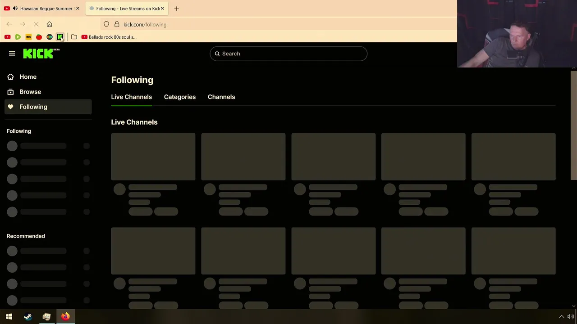Close the Hawaiian Reggae Summer tab

pyautogui.click(x=78, y=9)
